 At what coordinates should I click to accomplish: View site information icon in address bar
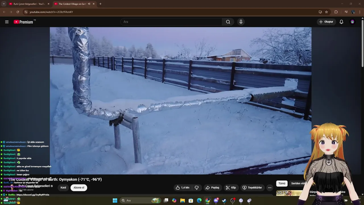coord(26,12)
